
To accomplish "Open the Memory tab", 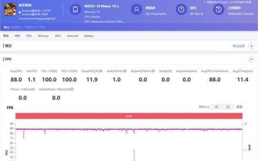I will click(x=43, y=36).
